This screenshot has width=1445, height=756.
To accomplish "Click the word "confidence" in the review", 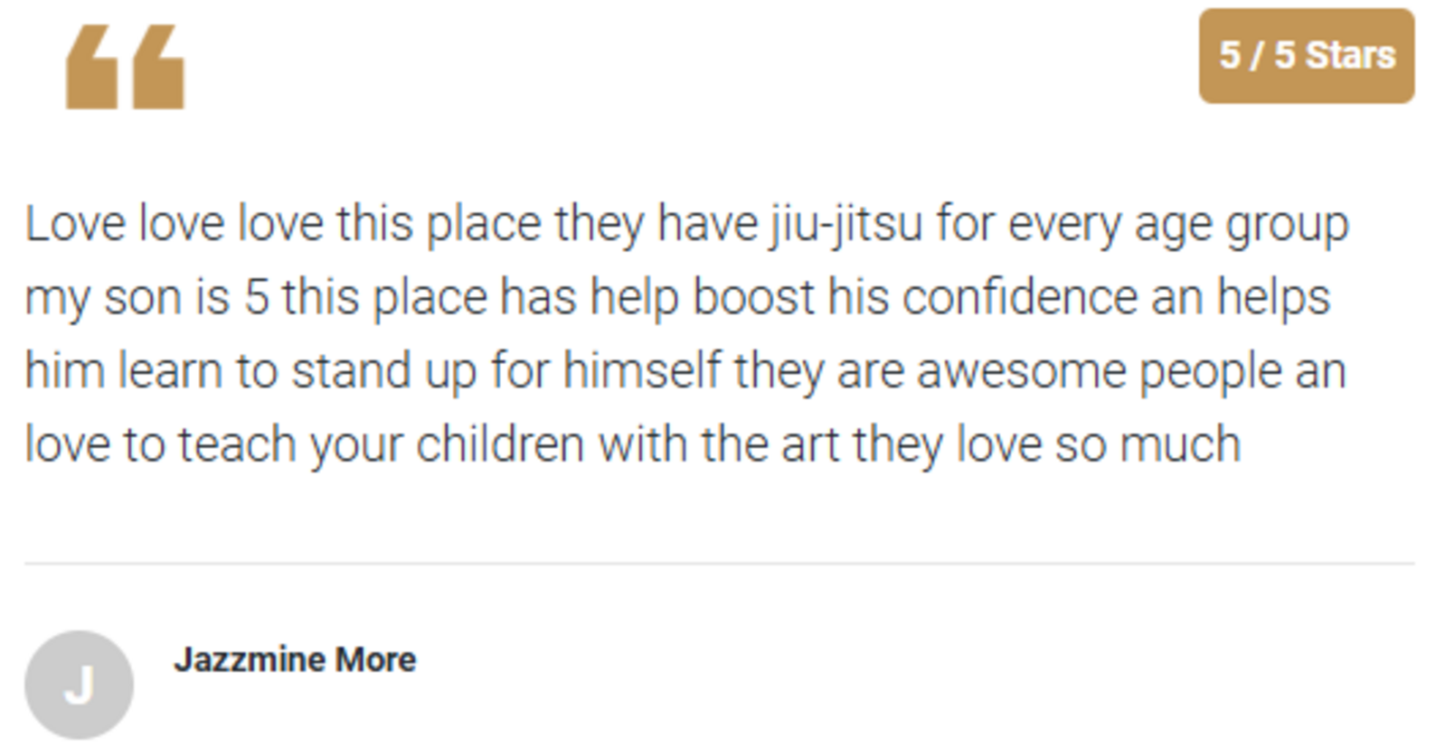I will click(1019, 297).
